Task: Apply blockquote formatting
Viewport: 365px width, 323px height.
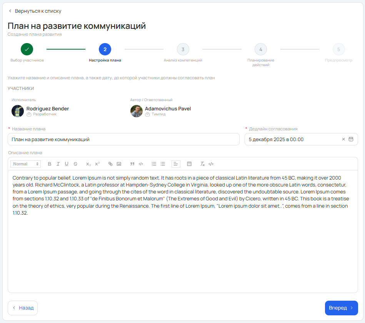Action: coord(132,164)
